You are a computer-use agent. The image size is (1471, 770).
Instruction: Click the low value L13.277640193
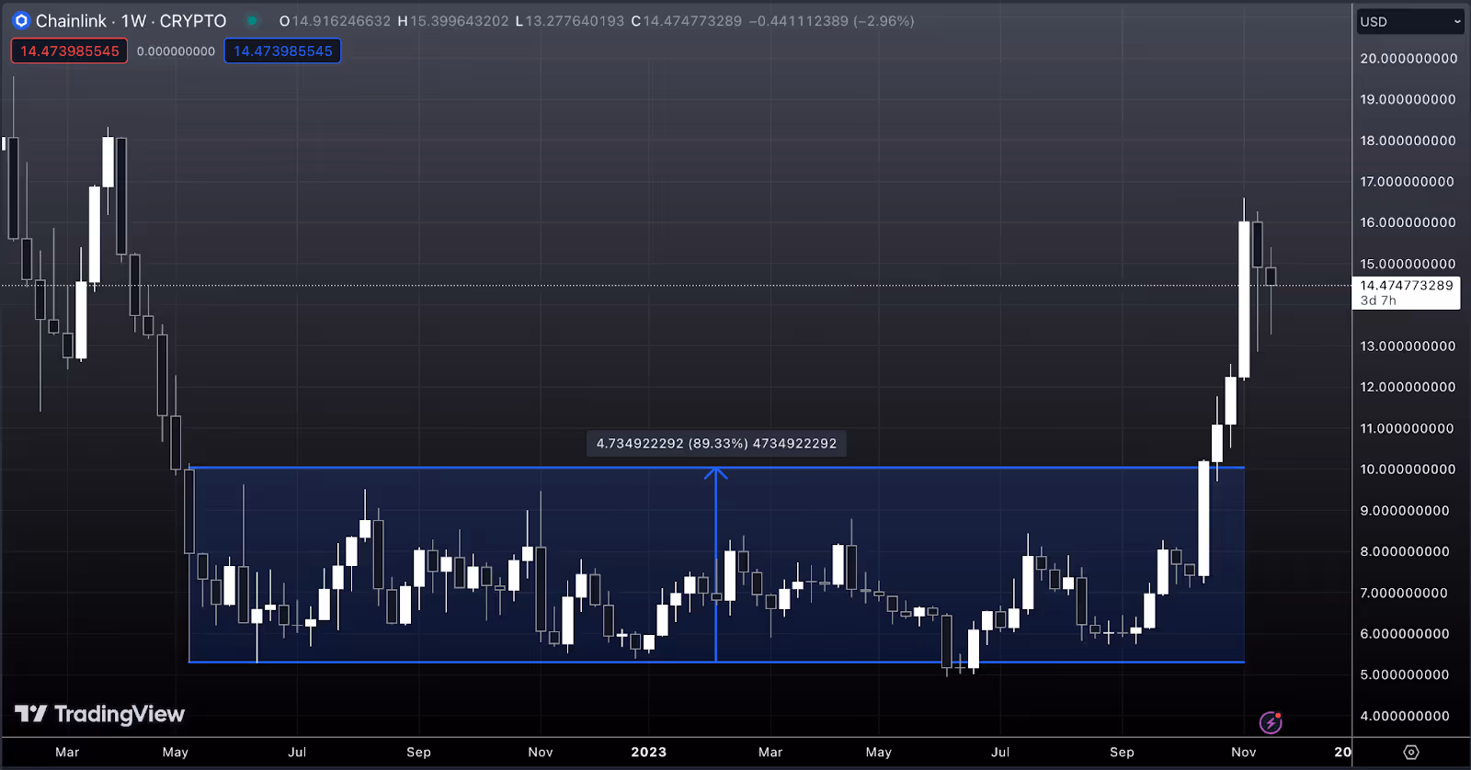570,21
